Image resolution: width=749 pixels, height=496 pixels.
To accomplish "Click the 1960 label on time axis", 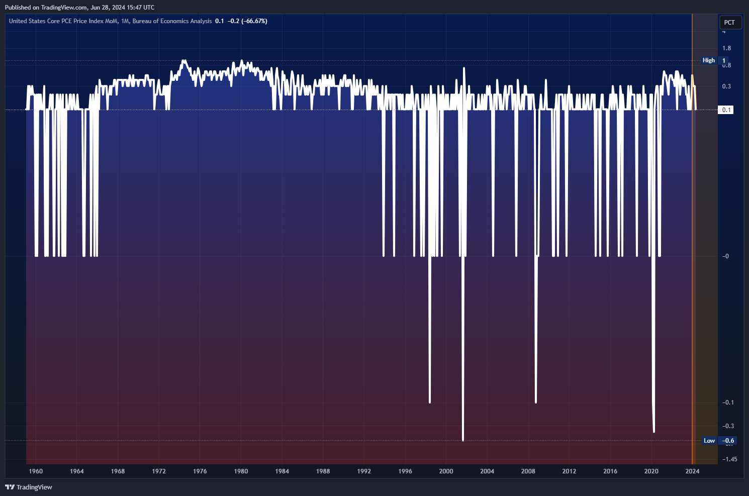I will click(36, 471).
